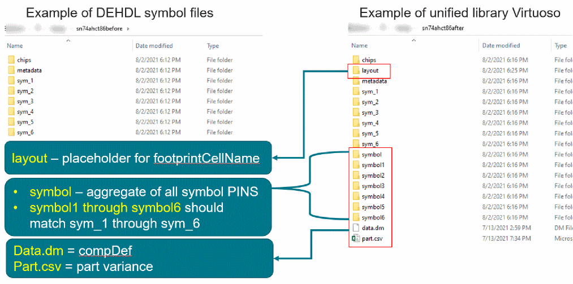Open layout folder icon in sn74ahct86after window
This screenshot has width=573, height=284.
356,71
